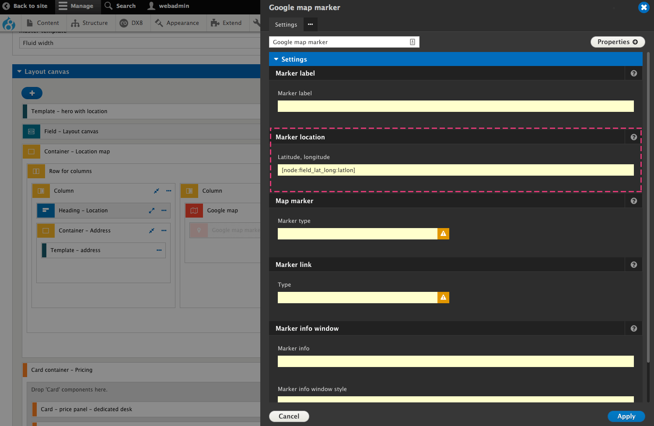The width and height of the screenshot is (654, 426).
Task: Click warning icon beside Marker link Type
Action: pyautogui.click(x=443, y=298)
